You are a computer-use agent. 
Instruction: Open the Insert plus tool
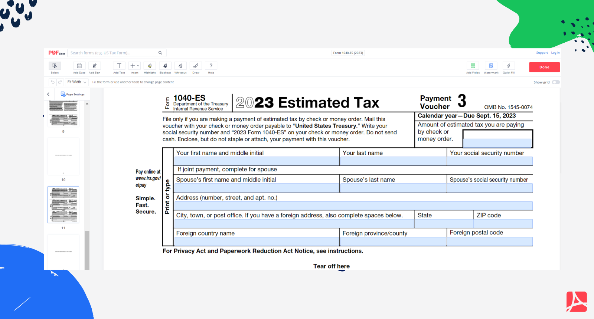pyautogui.click(x=134, y=66)
